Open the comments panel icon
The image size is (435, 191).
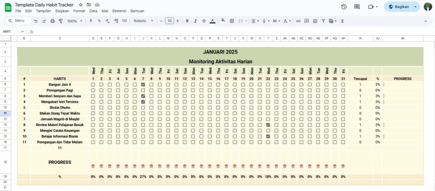[x=357, y=7]
